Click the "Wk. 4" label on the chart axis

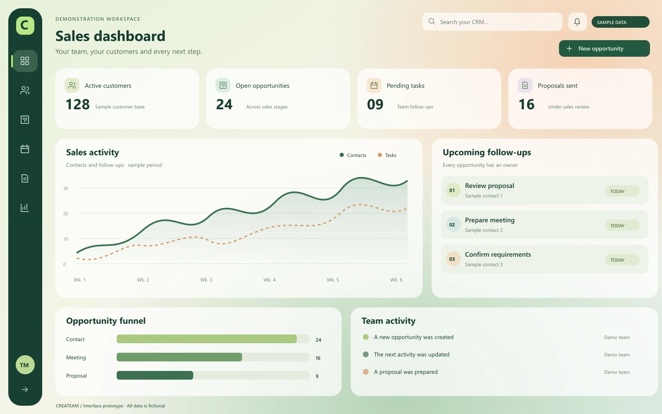[x=270, y=280]
